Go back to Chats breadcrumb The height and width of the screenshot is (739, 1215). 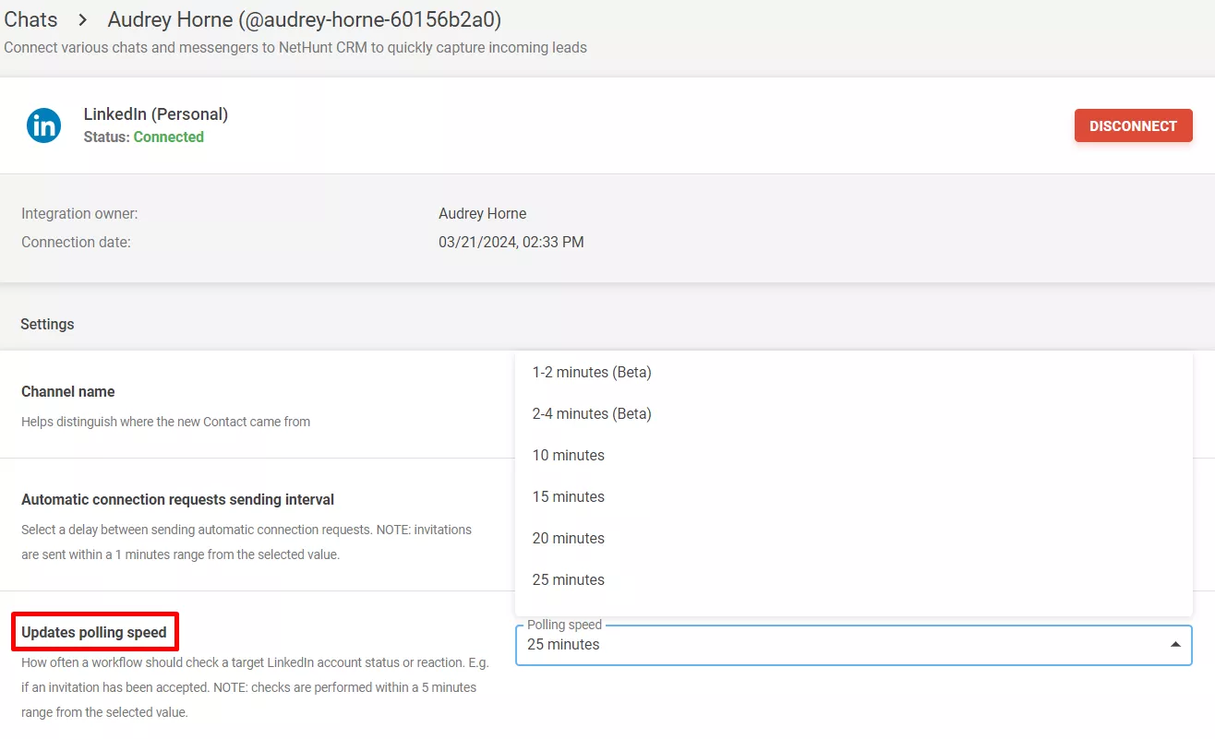click(x=30, y=19)
